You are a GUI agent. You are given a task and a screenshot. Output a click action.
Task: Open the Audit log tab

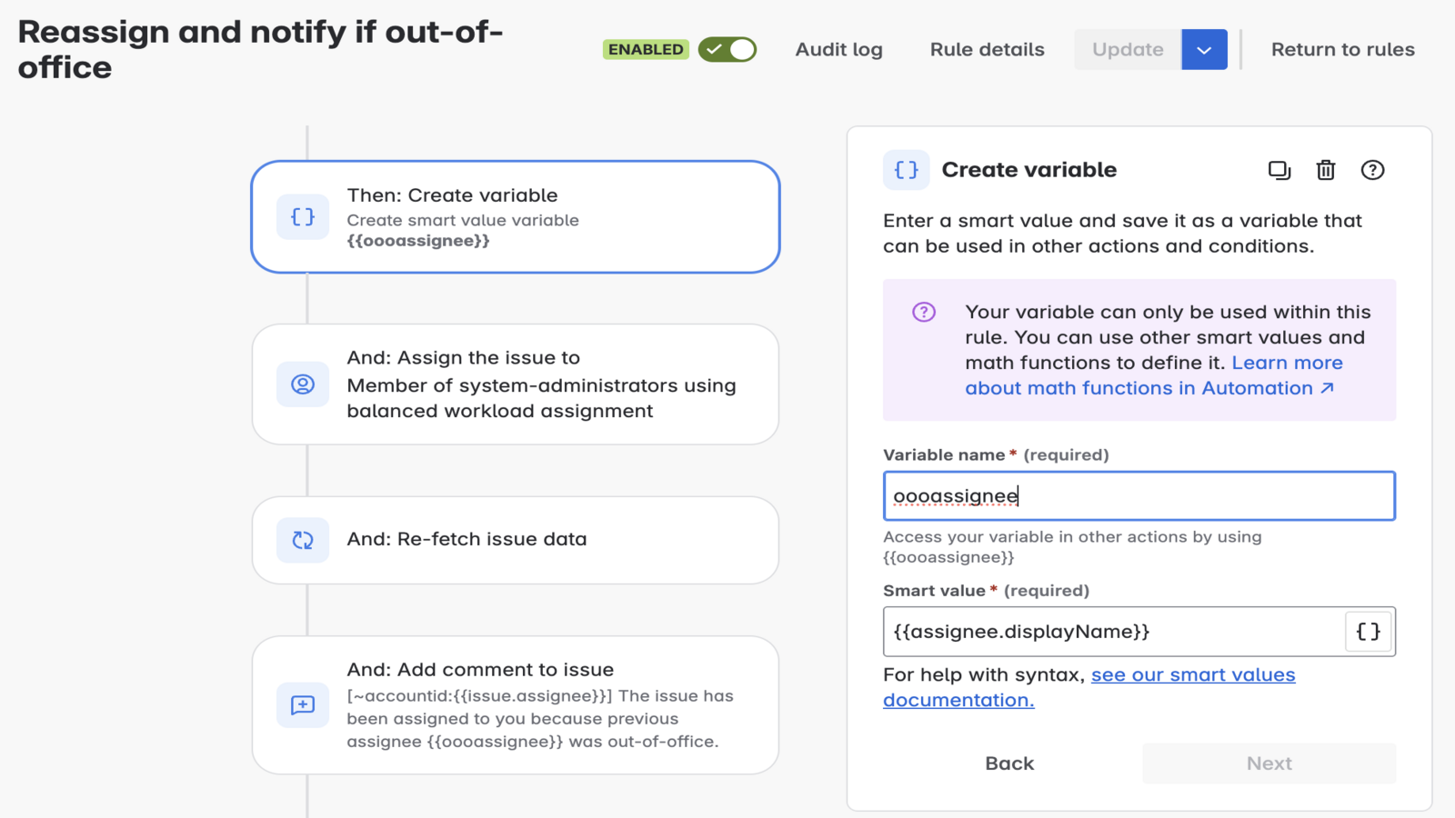point(838,50)
